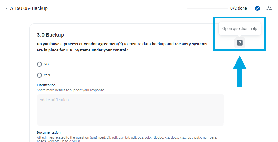The image size is (278, 142).
Task: Select the Yes radio button
Action: click(x=39, y=75)
